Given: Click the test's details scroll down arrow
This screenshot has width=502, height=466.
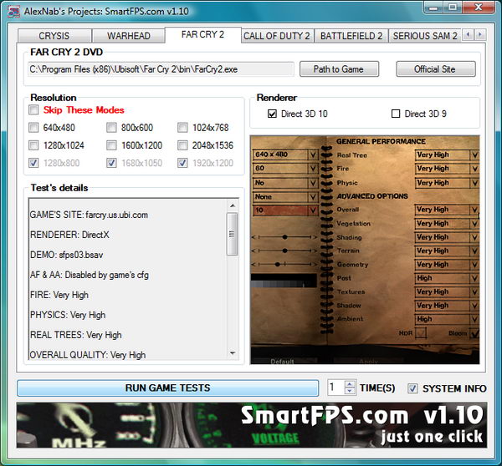Looking at the screenshot, I should [x=233, y=353].
